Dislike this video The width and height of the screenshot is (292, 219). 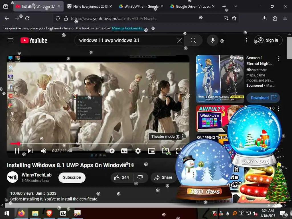[x=140, y=177]
